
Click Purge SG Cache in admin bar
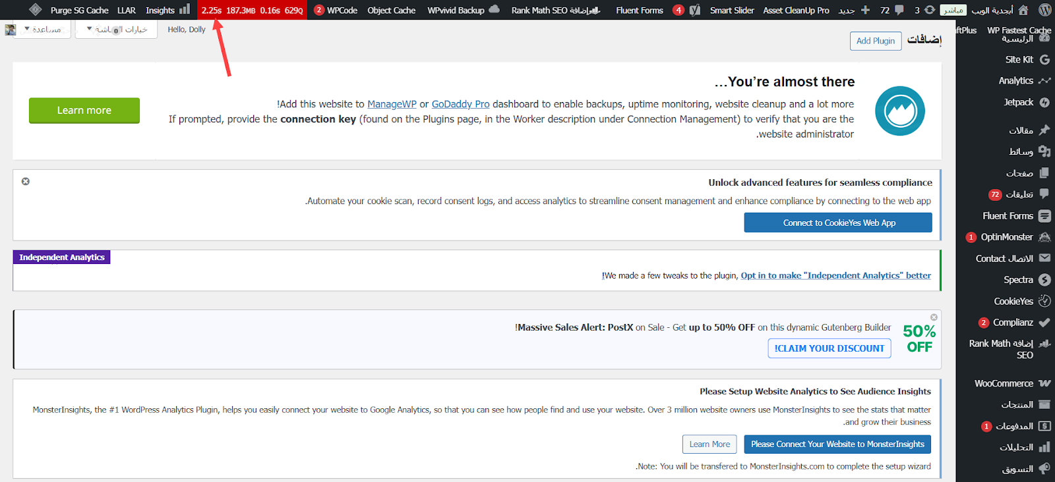tap(79, 10)
